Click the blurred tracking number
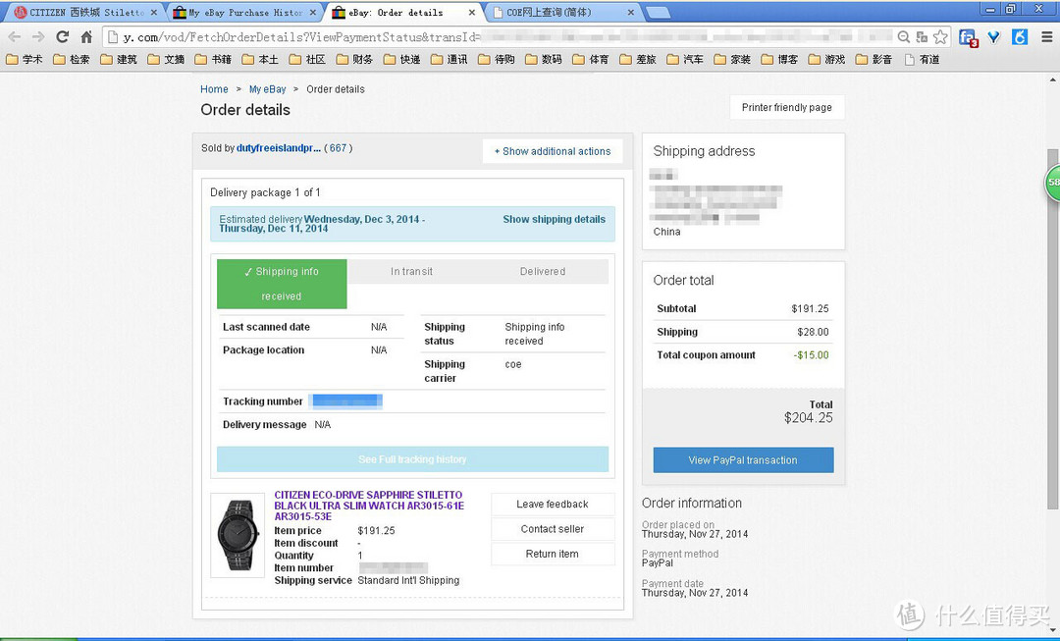The image size is (1060, 641). [x=346, y=401]
